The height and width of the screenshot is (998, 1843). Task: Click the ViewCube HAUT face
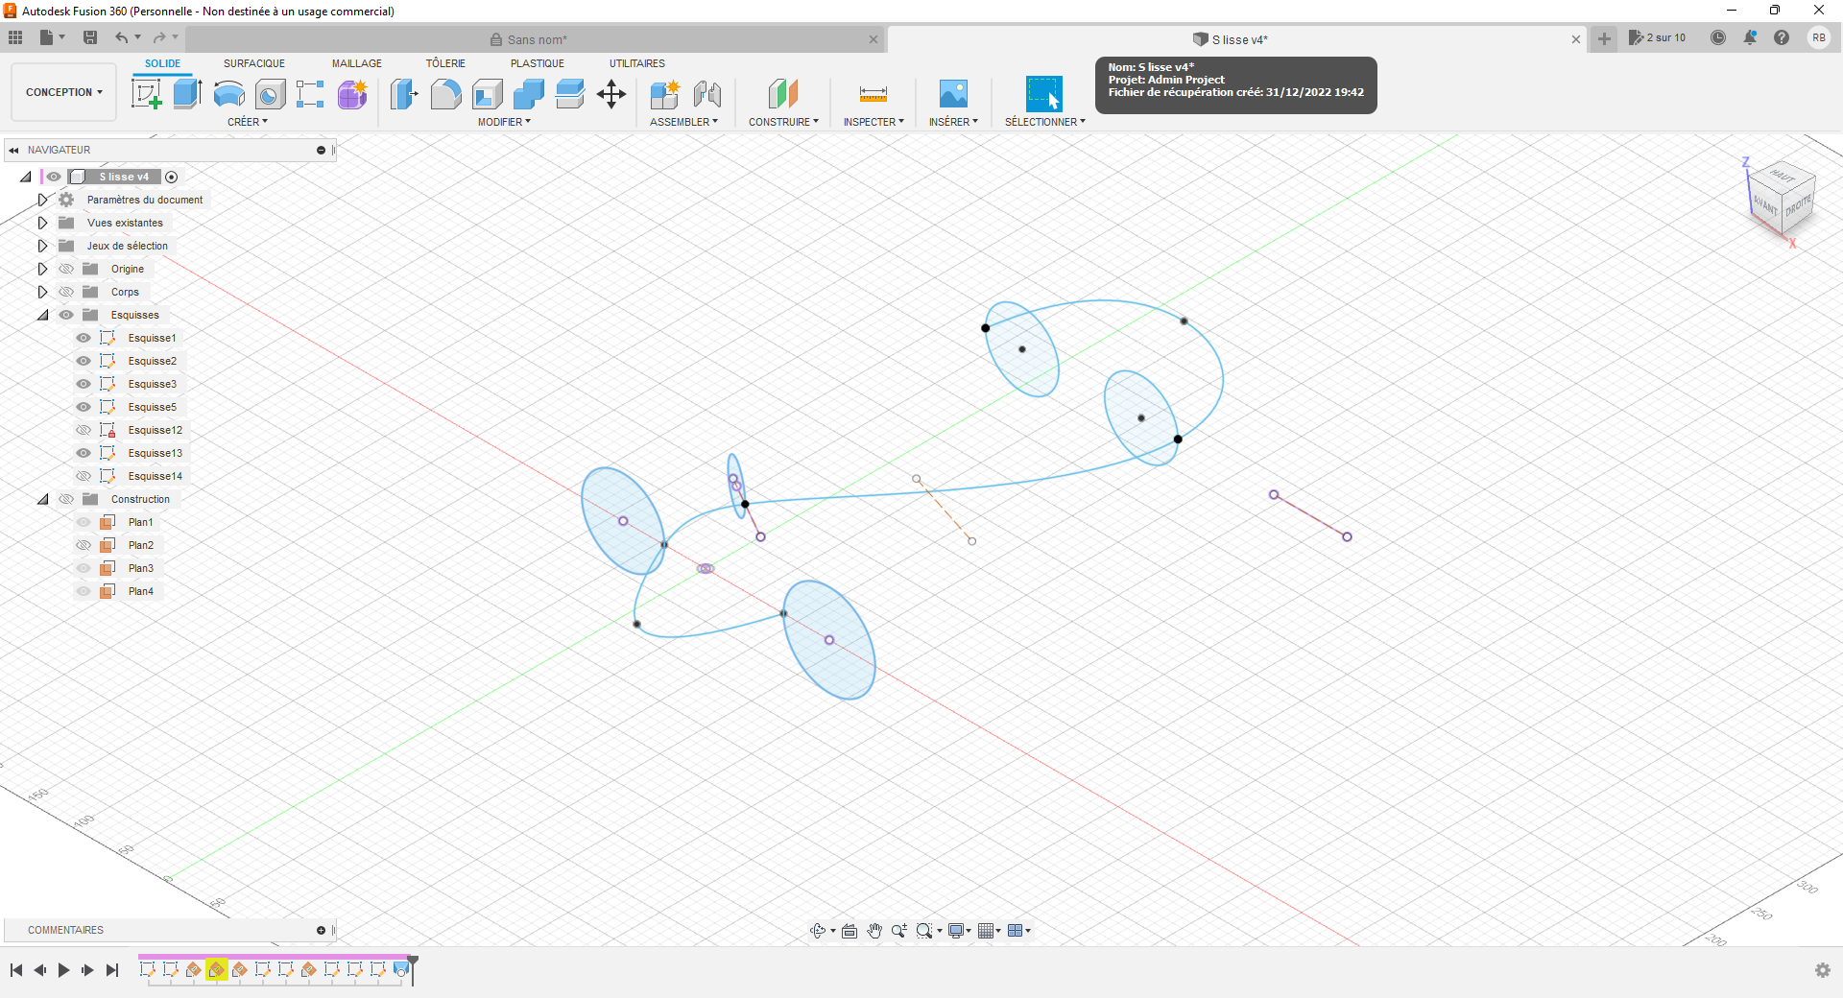[1782, 177]
